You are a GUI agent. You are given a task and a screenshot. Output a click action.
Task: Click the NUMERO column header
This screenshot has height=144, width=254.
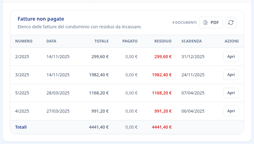[24, 41]
